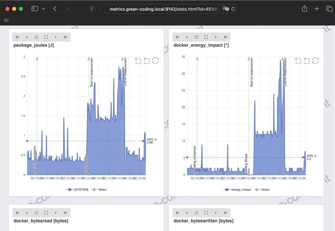This screenshot has width=335, height=231.
Task: Toggle Notes legend in docker_energy_impact chart
Action: 261,189
